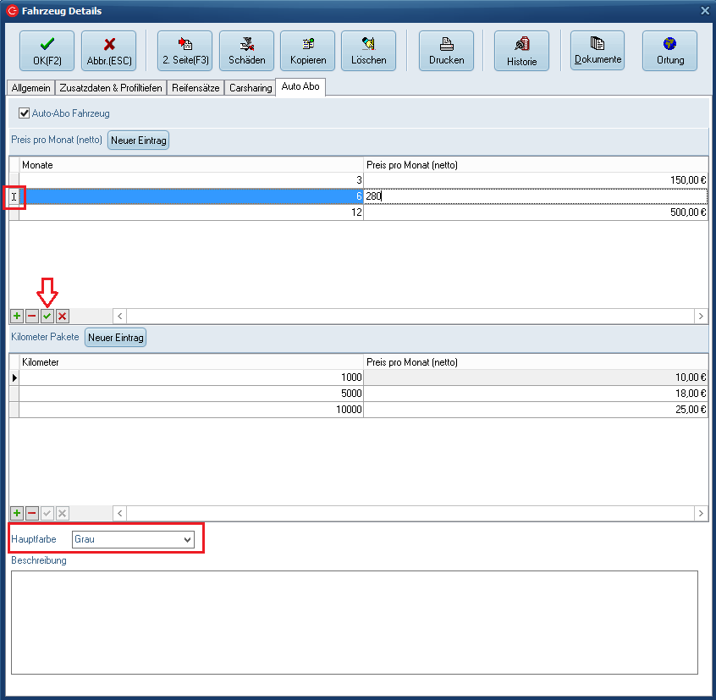Image resolution: width=716 pixels, height=700 pixels.
Task: Open the Schäden damages window
Action: pos(246,51)
